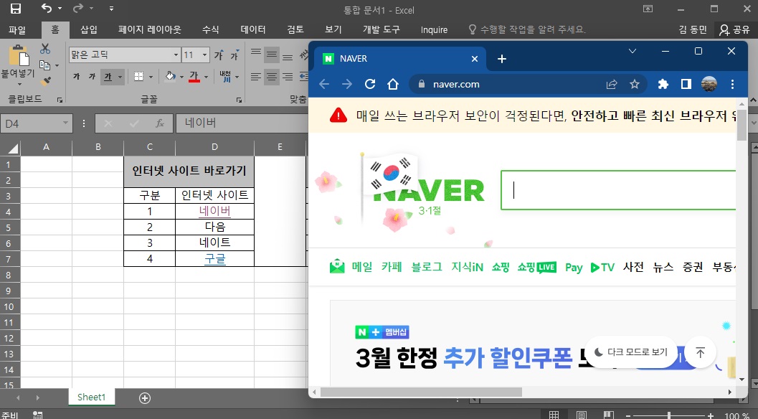Expand the borders dropdown arrow
This screenshot has height=419, width=758.
[151, 77]
